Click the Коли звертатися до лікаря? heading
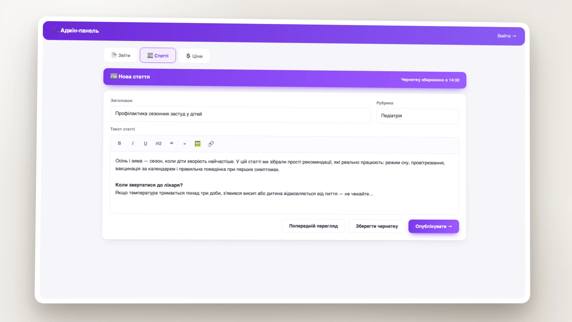572x322 pixels. click(x=149, y=185)
